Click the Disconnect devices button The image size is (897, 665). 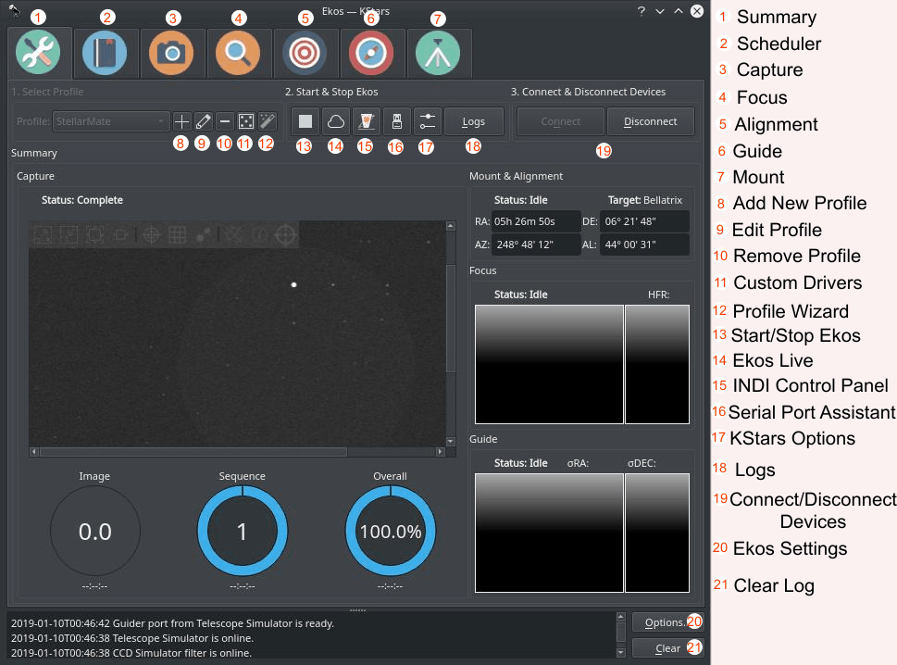[x=650, y=121]
